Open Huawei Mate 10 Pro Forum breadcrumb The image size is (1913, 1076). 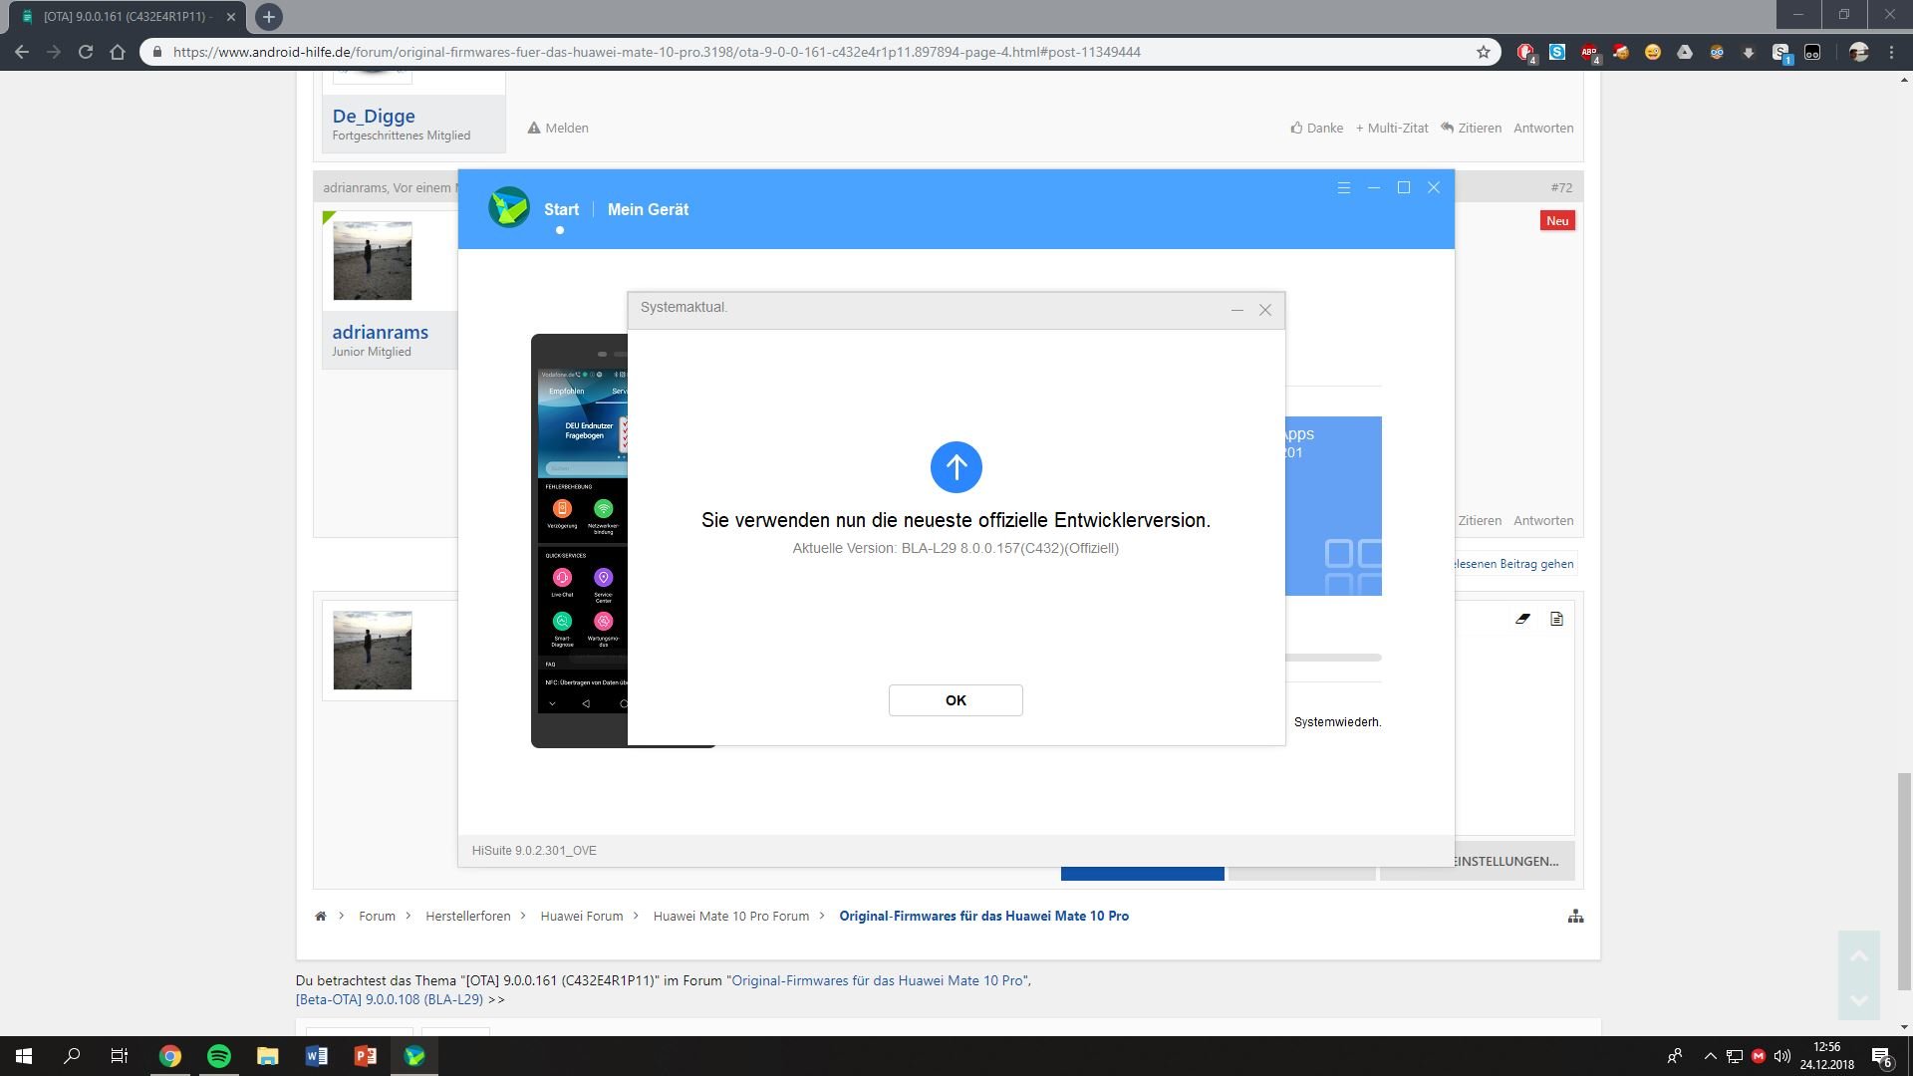pyautogui.click(x=731, y=916)
